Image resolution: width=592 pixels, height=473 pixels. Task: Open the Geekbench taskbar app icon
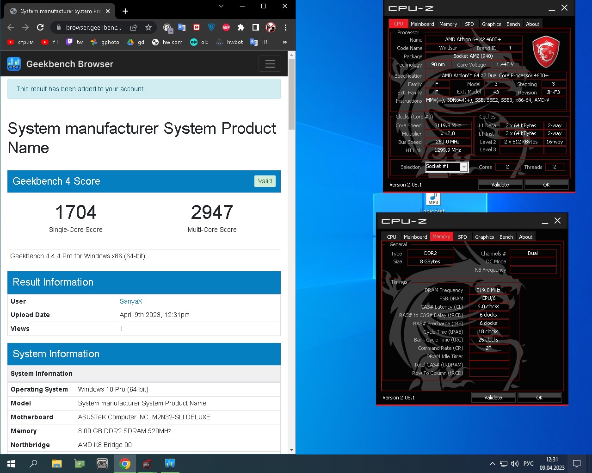tap(170, 463)
